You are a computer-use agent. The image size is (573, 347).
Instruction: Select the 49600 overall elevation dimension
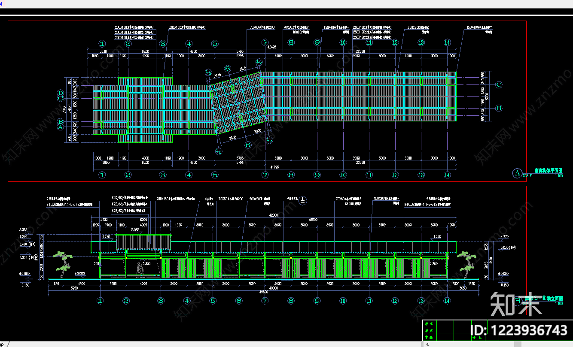tap(264, 292)
